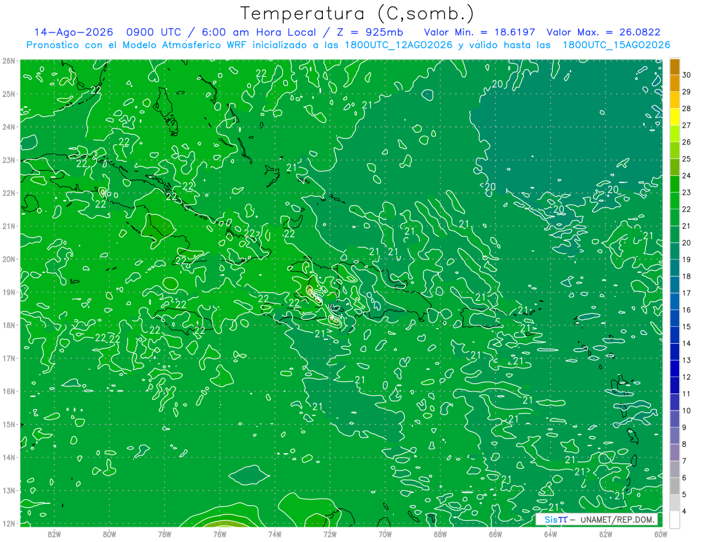Click the '14N' latitude axis label

[x=8, y=457]
